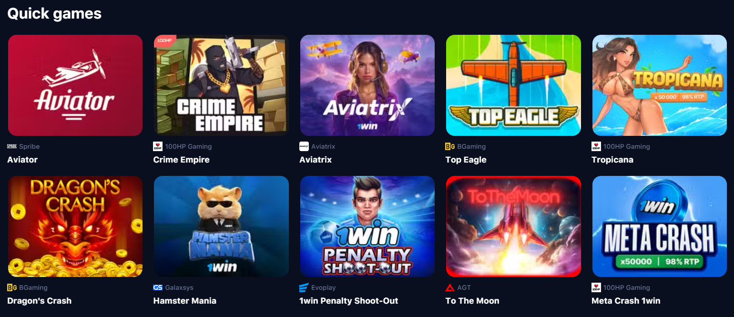The height and width of the screenshot is (317, 734).
Task: Click the BGaming logo under Dragon's Crash
Action: 12,287
